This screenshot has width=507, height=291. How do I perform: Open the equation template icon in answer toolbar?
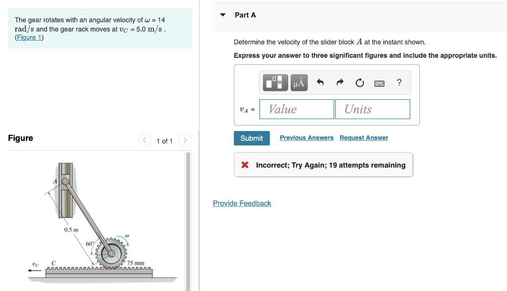(x=275, y=83)
